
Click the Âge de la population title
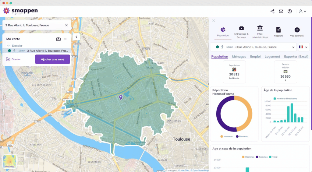click(x=278, y=90)
